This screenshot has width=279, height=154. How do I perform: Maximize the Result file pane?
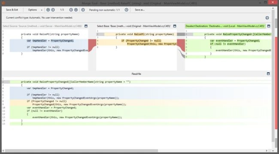click(x=268, y=73)
